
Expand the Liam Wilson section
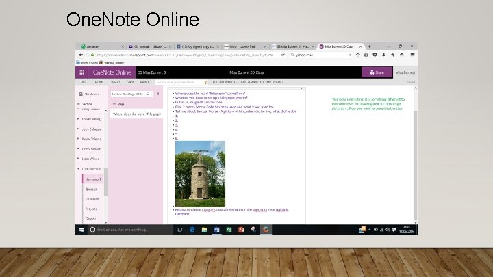(78, 159)
